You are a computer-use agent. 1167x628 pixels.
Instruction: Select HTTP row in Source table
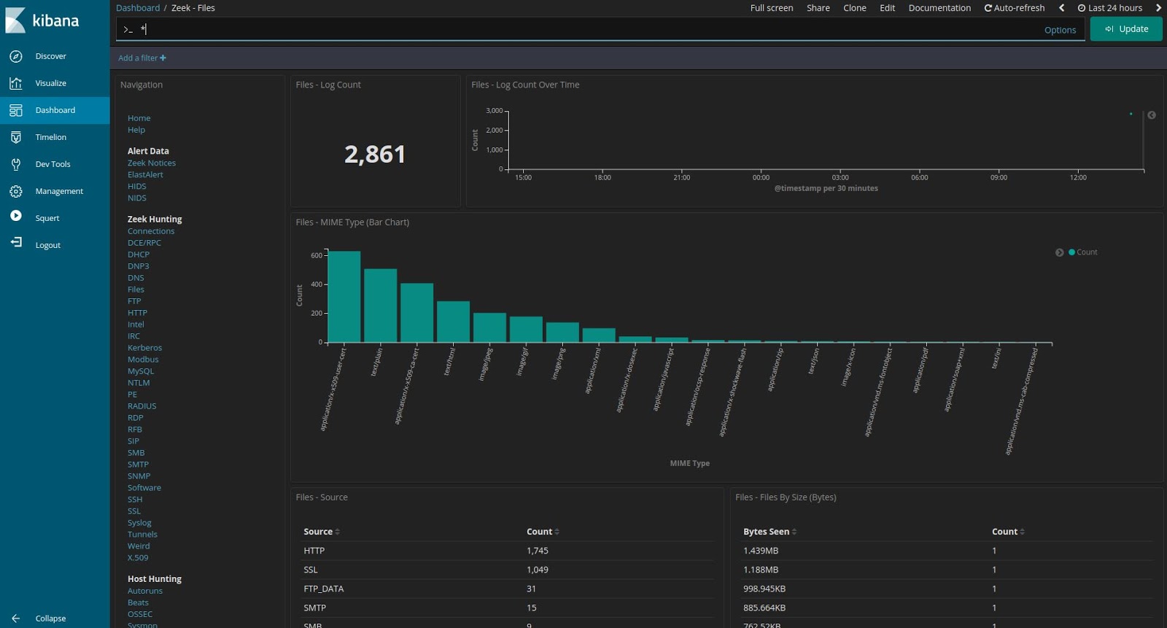508,551
